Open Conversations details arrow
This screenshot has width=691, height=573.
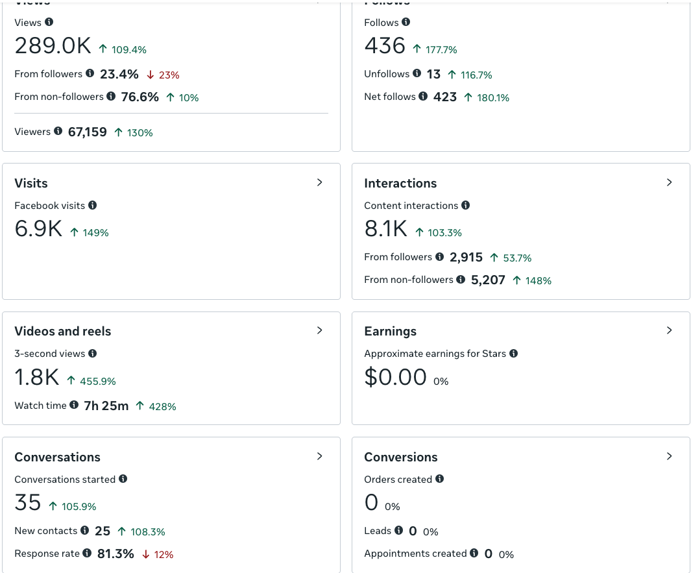(320, 457)
